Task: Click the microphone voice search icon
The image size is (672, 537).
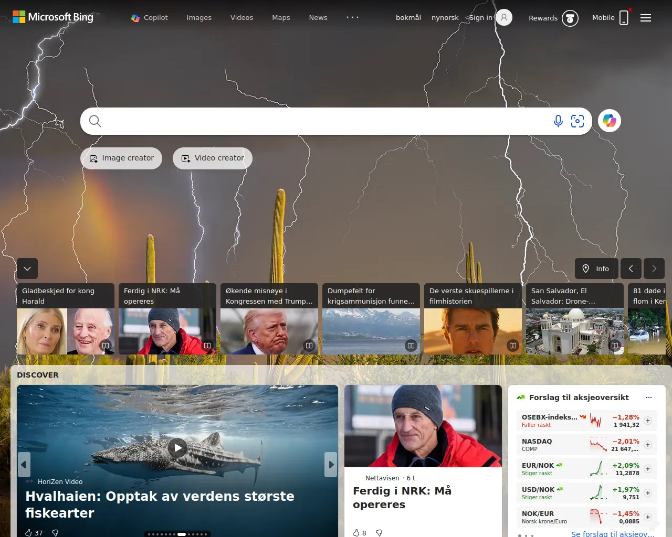Action: tap(558, 121)
